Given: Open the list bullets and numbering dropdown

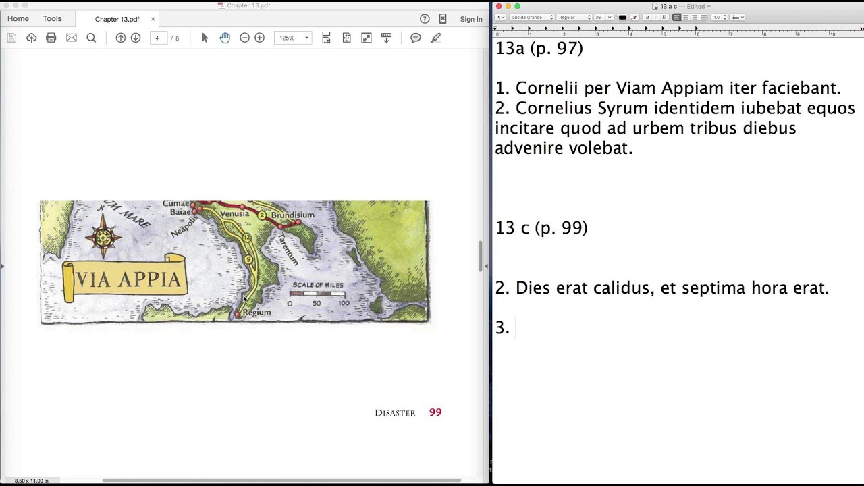Looking at the screenshot, I should [738, 17].
